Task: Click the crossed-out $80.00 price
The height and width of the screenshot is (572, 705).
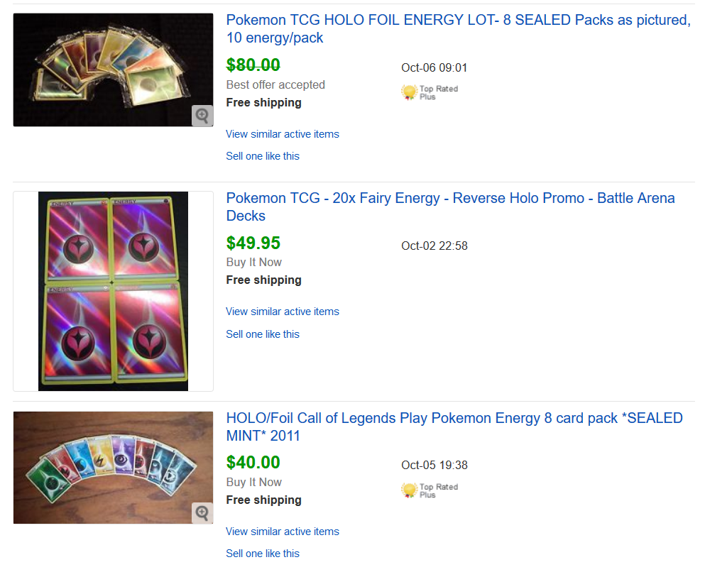Action: [x=253, y=65]
